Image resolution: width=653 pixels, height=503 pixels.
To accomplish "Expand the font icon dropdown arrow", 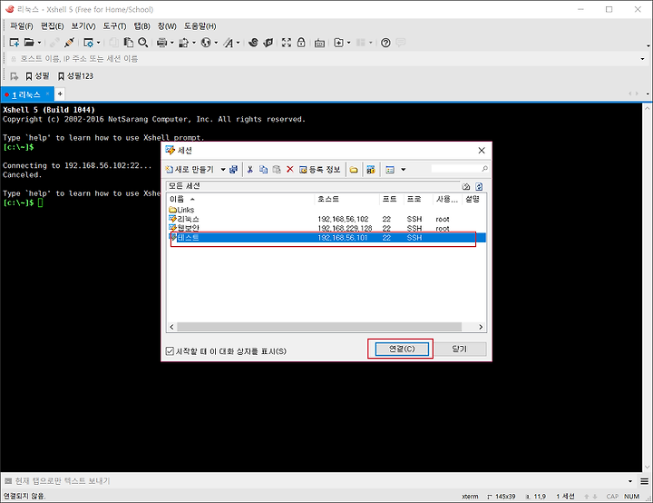I will point(239,43).
